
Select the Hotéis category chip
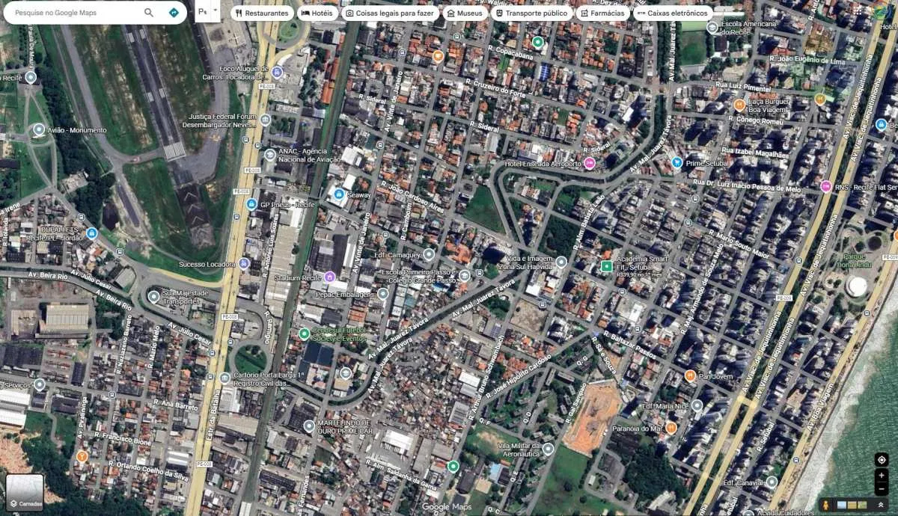coord(317,13)
